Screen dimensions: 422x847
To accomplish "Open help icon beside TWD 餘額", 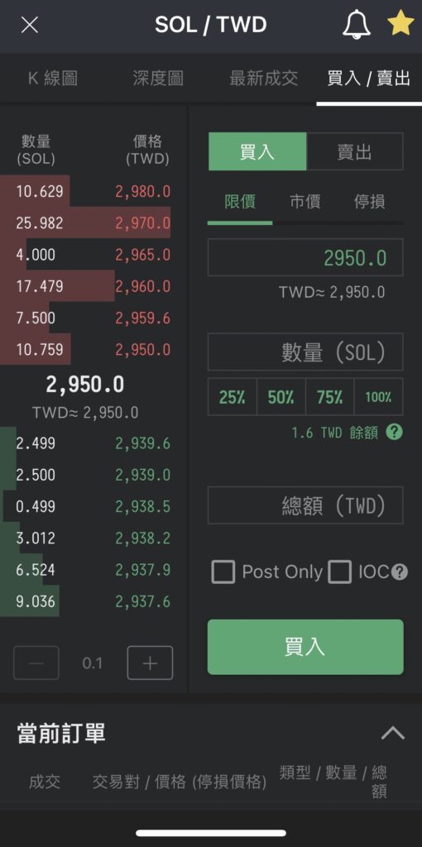I will pos(395,432).
